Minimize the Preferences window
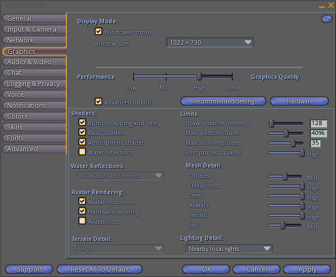336x277 pixels. click(322, 7)
